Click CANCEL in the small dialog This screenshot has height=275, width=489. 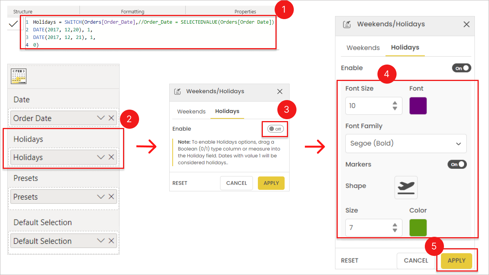point(236,183)
